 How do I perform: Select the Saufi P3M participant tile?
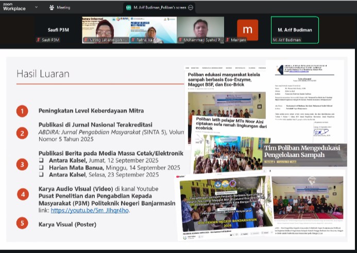(x=58, y=30)
